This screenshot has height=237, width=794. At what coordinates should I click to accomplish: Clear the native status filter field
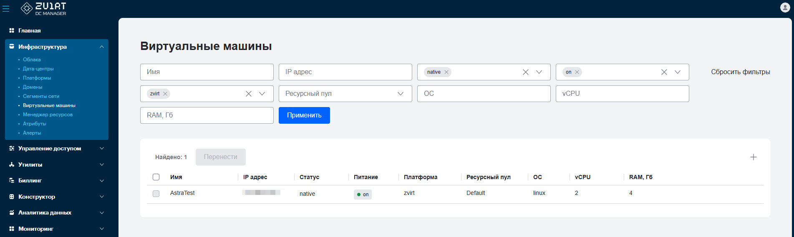click(x=526, y=72)
